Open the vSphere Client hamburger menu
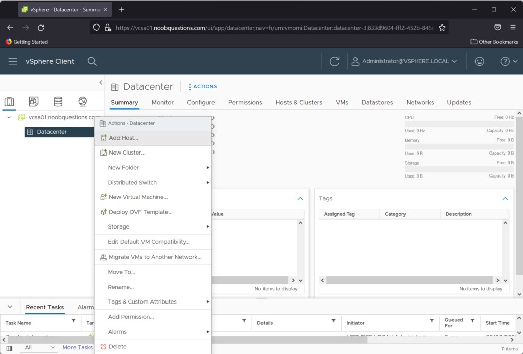The width and height of the screenshot is (523, 354). click(13, 61)
